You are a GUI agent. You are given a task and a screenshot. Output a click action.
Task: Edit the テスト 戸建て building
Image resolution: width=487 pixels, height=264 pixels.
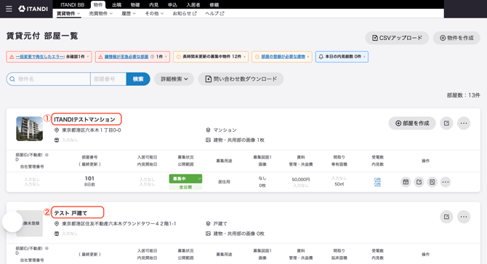[446, 217]
